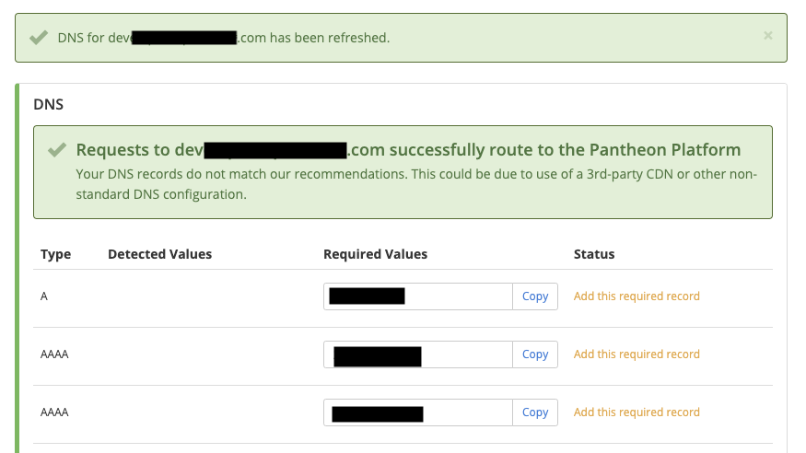Click the checkmark icon in refreshed banner
Image resolution: width=806 pixels, height=453 pixels.
click(39, 38)
